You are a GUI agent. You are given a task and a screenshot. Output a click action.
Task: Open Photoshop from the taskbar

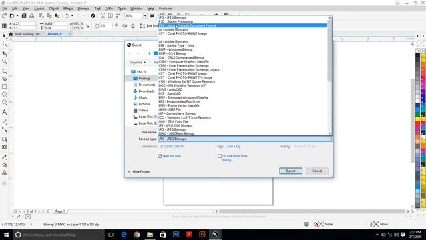[x=176, y=235]
